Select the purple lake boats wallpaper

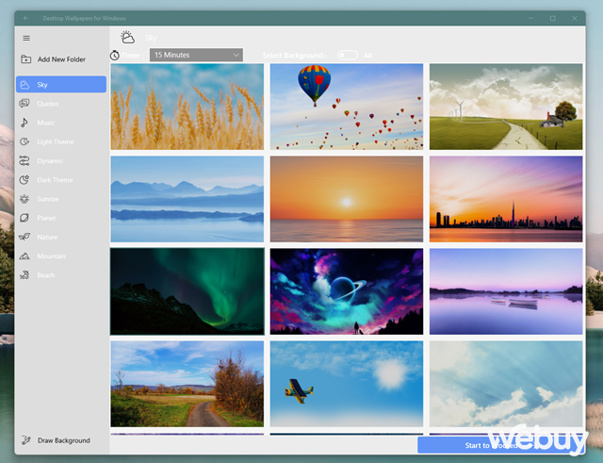coord(506,291)
